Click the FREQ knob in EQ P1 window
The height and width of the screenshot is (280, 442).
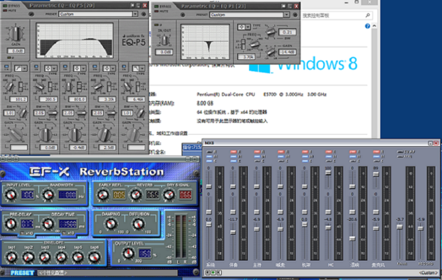point(254,44)
